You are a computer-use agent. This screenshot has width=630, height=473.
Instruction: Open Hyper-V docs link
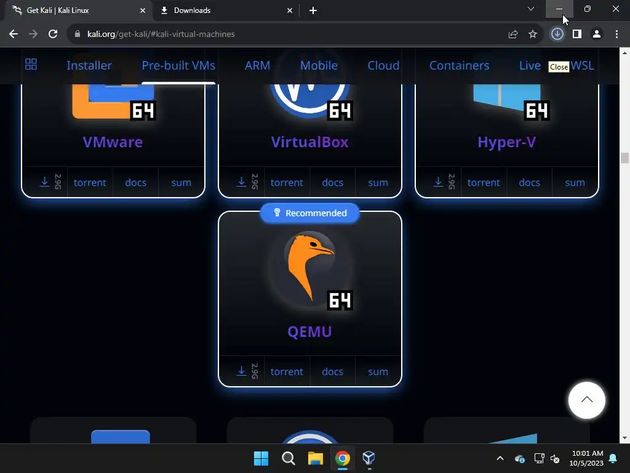tap(530, 182)
